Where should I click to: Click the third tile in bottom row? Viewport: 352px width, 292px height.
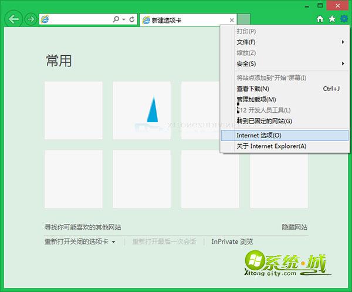[211, 179]
